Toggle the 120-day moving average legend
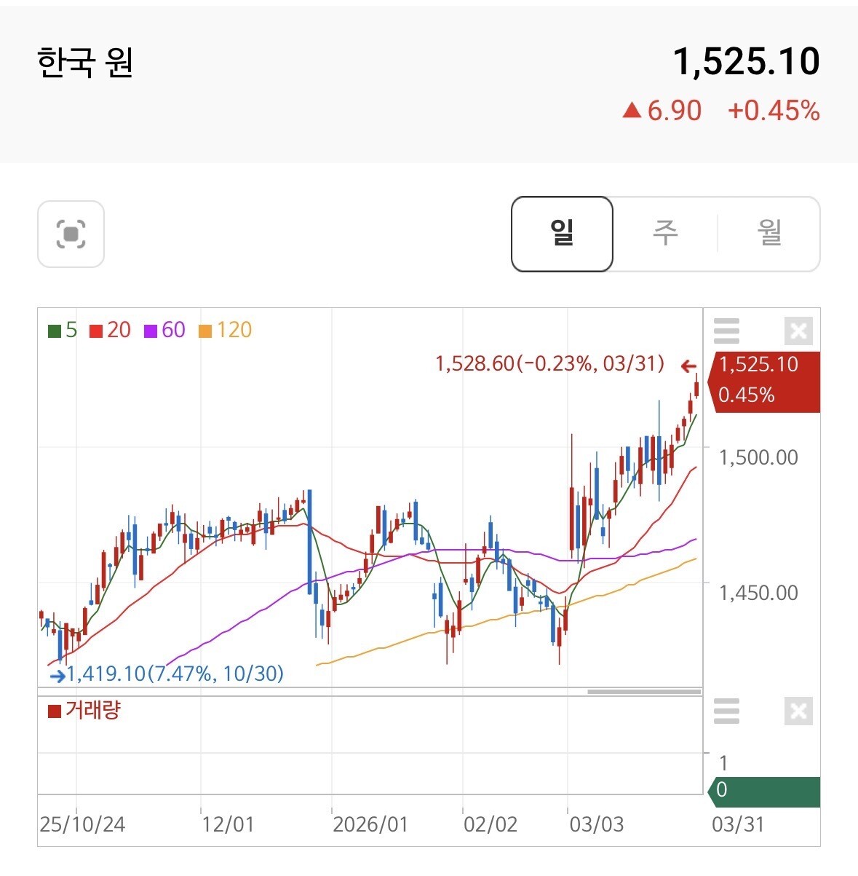Viewport: 858px width, 876px height. pos(225,331)
